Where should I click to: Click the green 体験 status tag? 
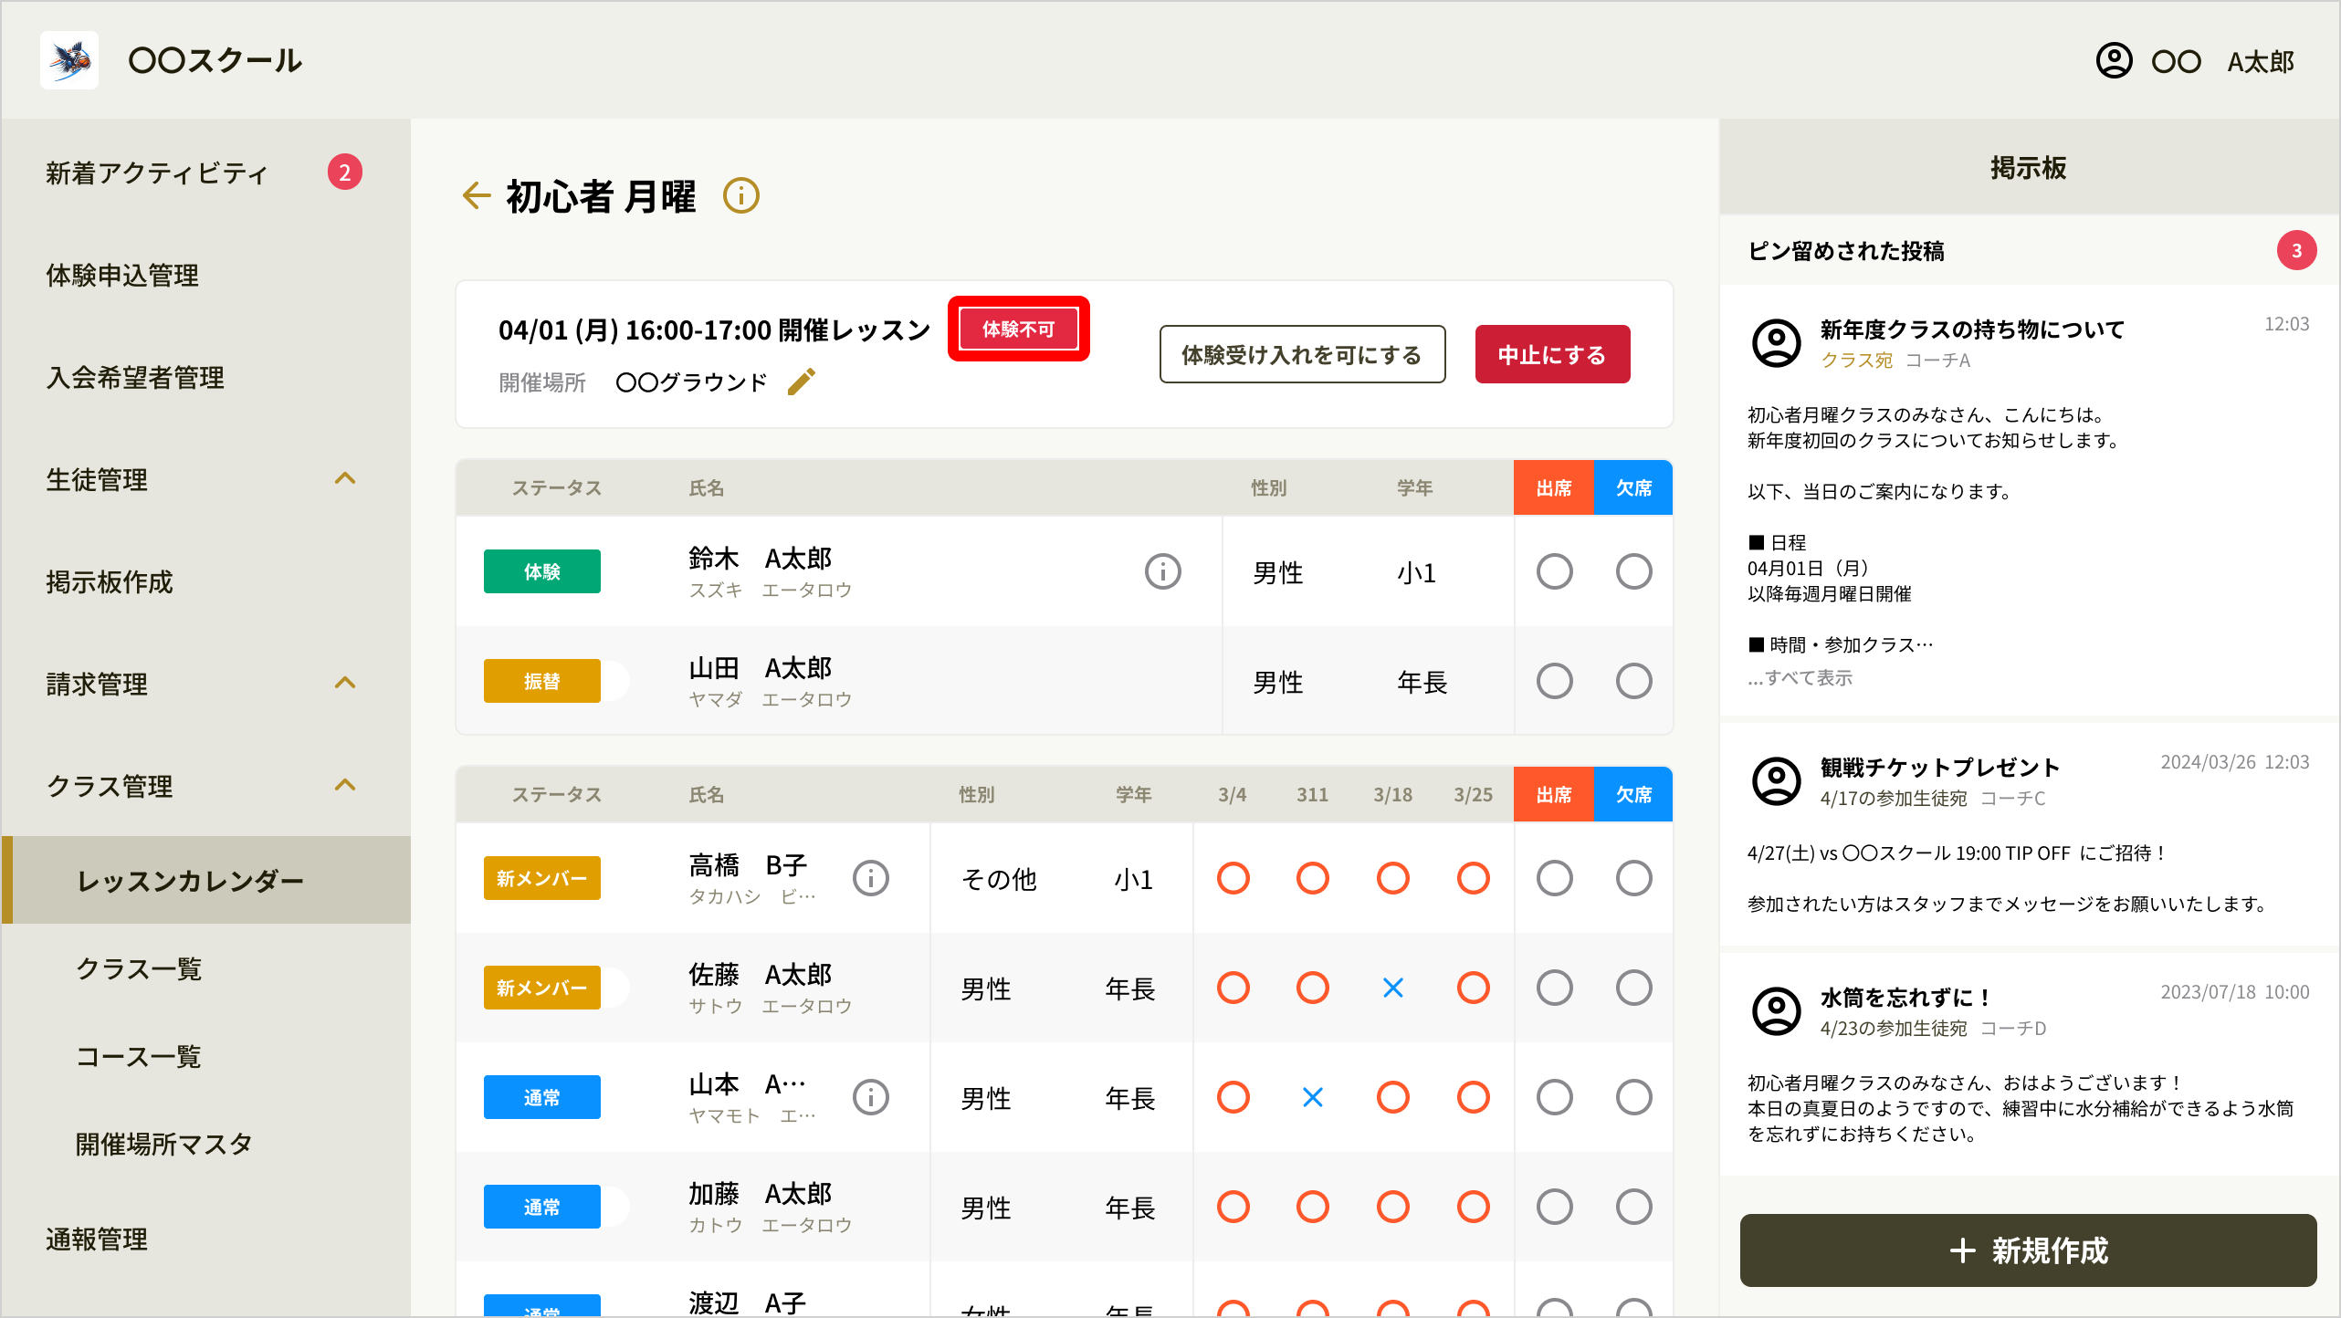[542, 571]
